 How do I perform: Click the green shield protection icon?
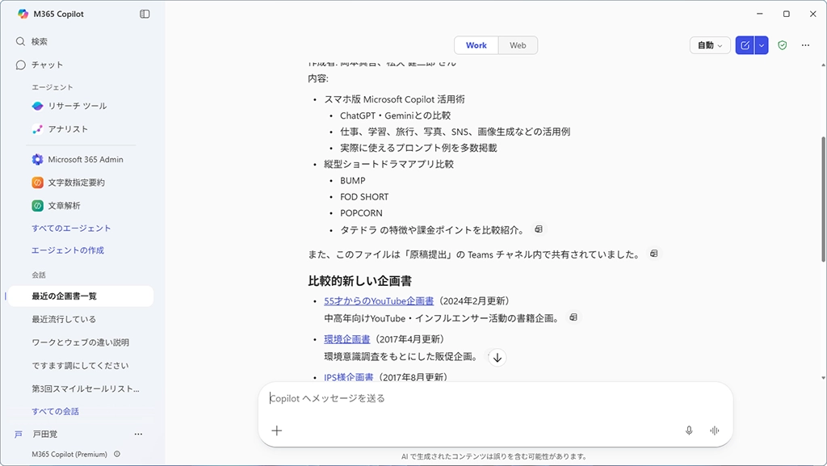click(782, 45)
